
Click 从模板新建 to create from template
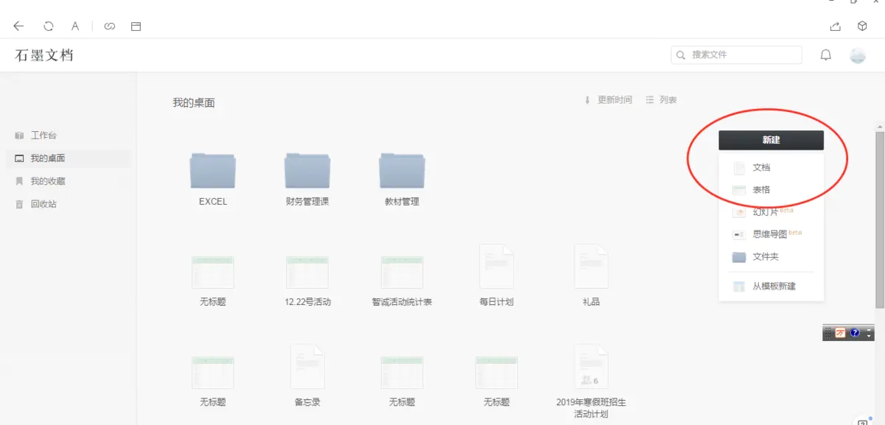[771, 287]
